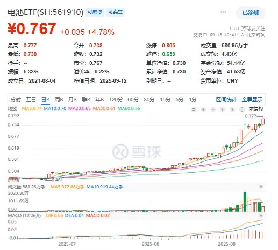Click the 均线 label
This screenshot has width=278, height=250.
[x=12, y=108]
